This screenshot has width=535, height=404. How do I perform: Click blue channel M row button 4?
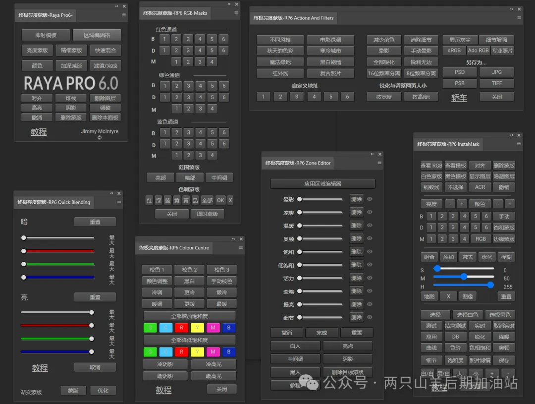coord(212,155)
